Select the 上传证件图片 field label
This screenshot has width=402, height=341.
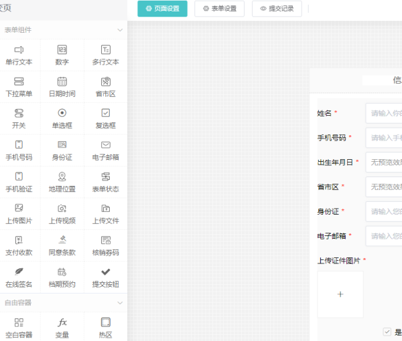(338, 261)
